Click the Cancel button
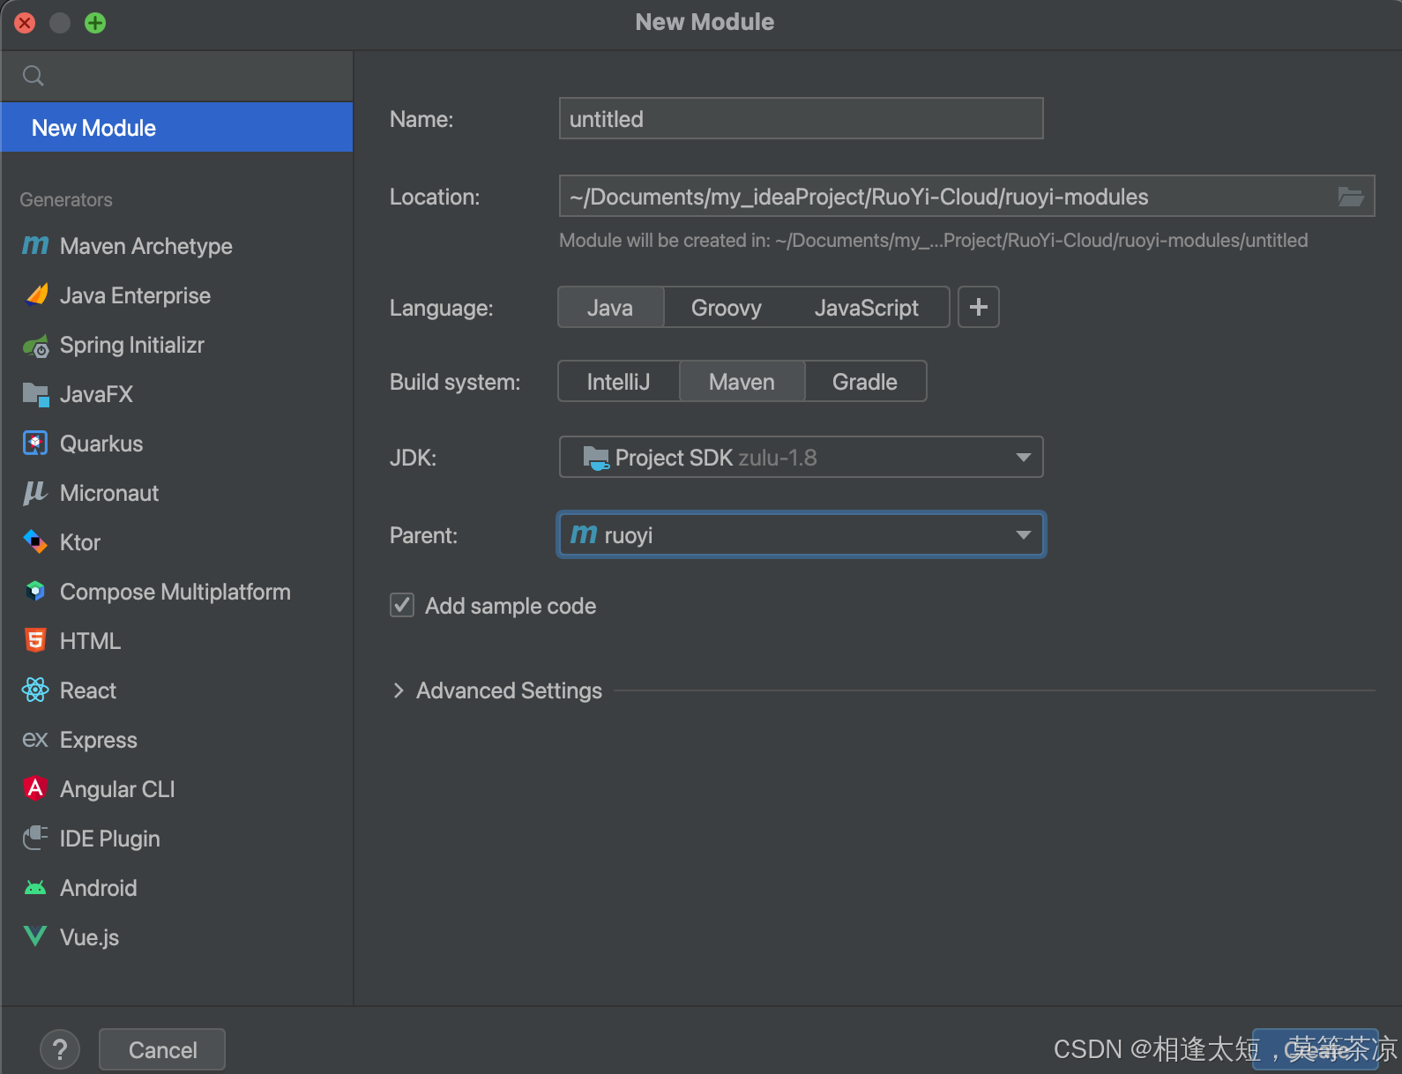 click(162, 1049)
